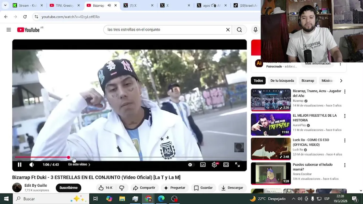This screenshot has width=363, height=204.
Task: Close the Bizarrap YouTube tab
Action: [115, 5]
